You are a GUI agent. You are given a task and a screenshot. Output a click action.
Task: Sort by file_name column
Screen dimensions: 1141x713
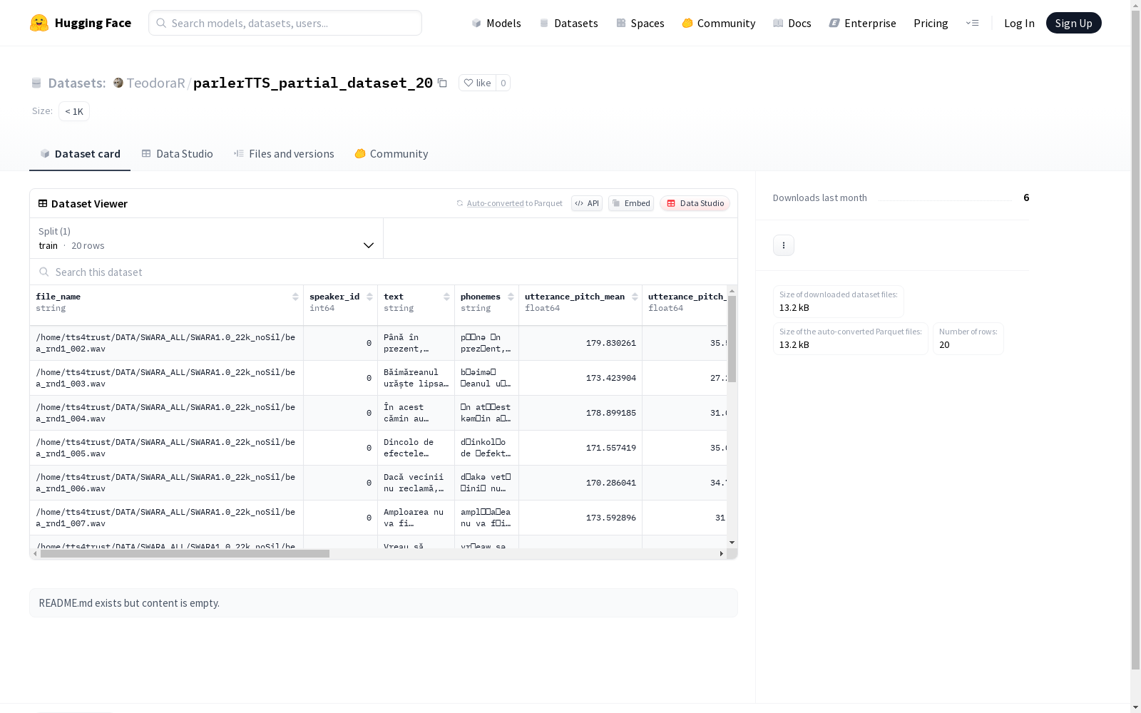pyautogui.click(x=295, y=297)
